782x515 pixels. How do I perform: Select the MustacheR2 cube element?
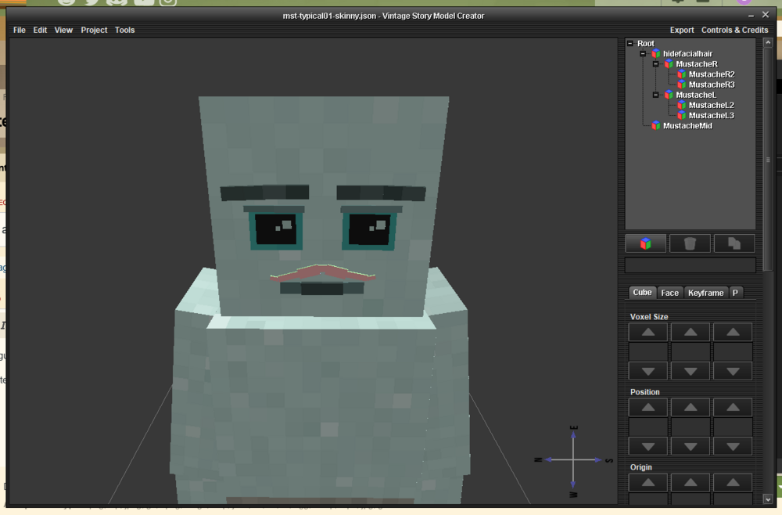pyautogui.click(x=711, y=74)
